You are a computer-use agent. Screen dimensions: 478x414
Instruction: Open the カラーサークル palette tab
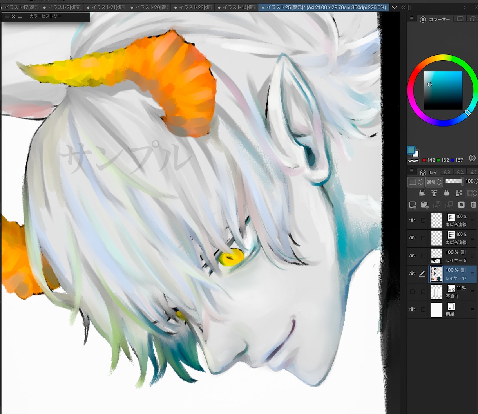click(x=435, y=19)
